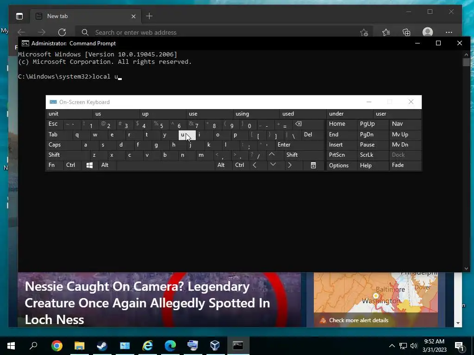Viewport: 474px width, 355px height.
Task: Open Steam from taskbar
Action: click(102, 346)
